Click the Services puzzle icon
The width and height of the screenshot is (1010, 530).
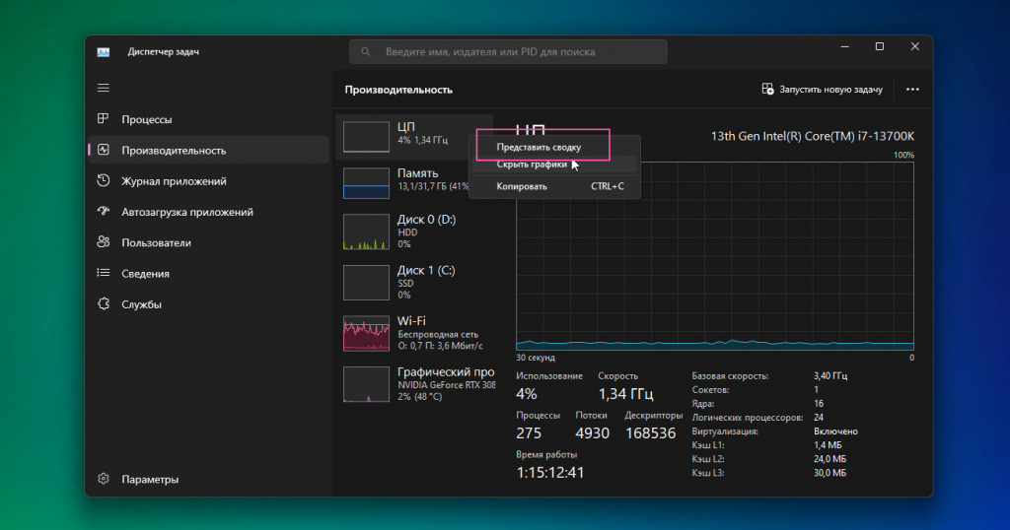click(x=103, y=304)
